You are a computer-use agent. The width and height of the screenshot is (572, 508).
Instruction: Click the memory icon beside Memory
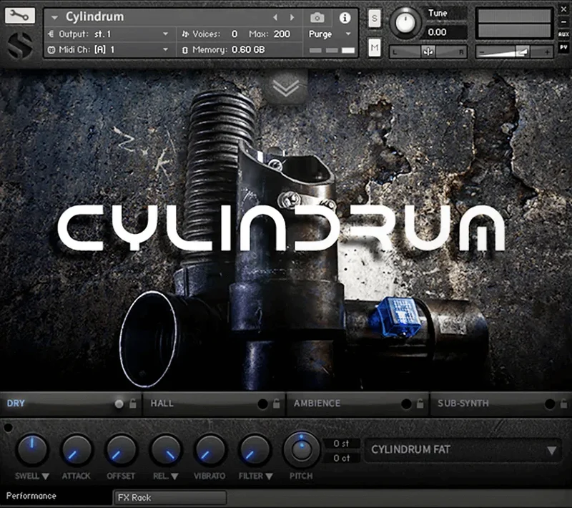coord(185,50)
